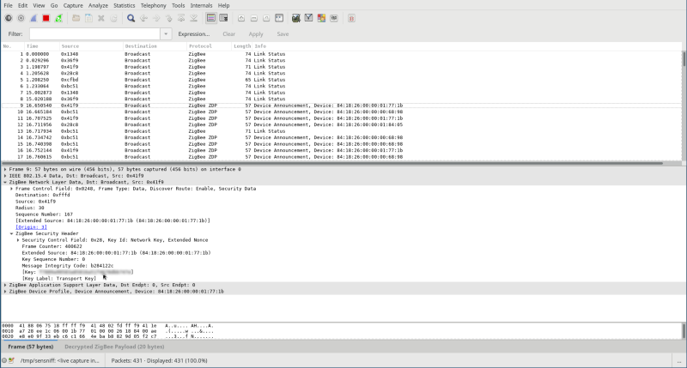
Task: Open Go to packet number icon
Action: point(168,18)
